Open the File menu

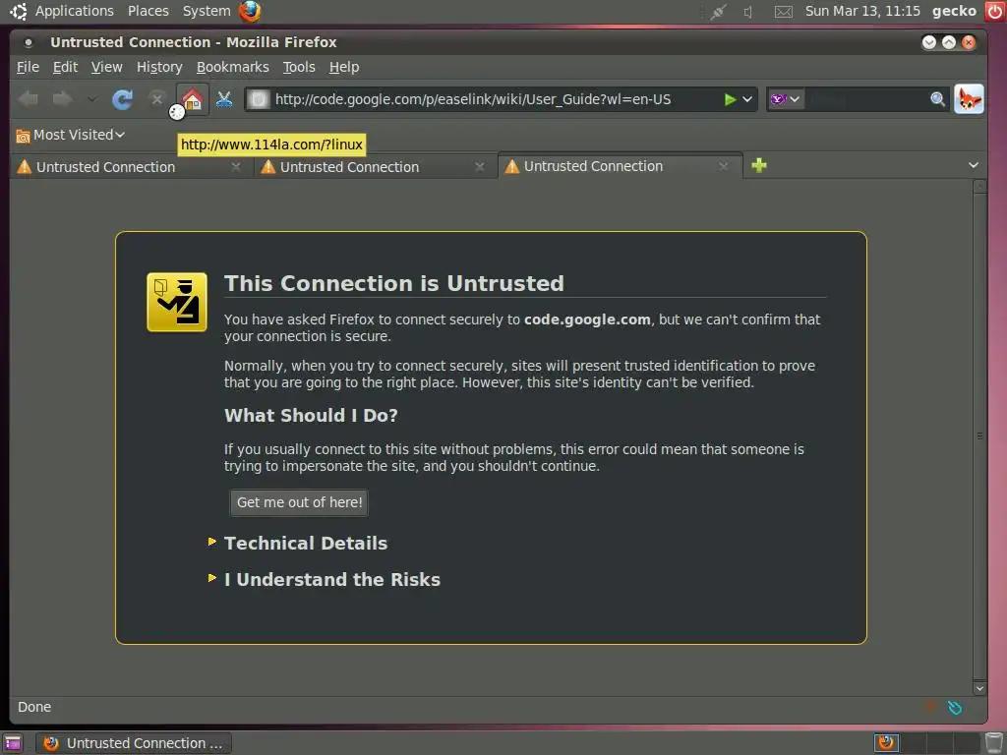pos(28,67)
